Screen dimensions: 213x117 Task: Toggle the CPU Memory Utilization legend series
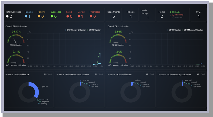click(193, 30)
